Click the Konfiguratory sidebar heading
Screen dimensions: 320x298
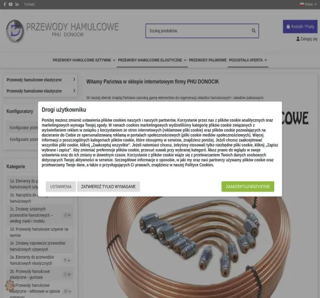point(20,111)
